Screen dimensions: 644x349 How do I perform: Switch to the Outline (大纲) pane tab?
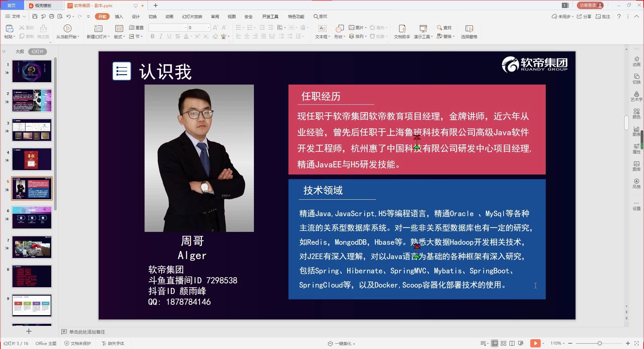pyautogui.click(x=19, y=51)
